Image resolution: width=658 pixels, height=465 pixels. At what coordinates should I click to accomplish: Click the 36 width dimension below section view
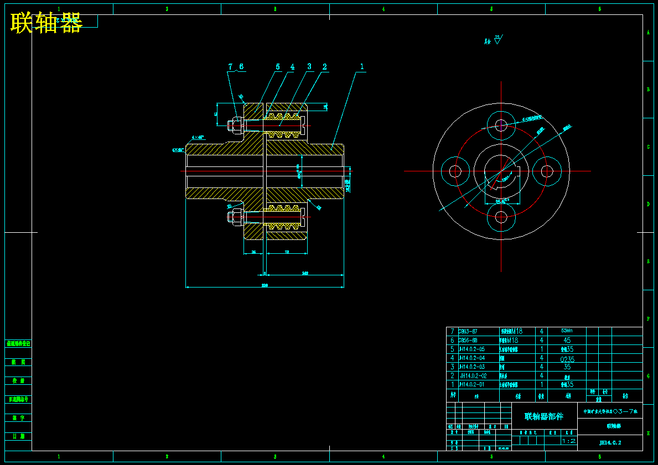pos(253,252)
